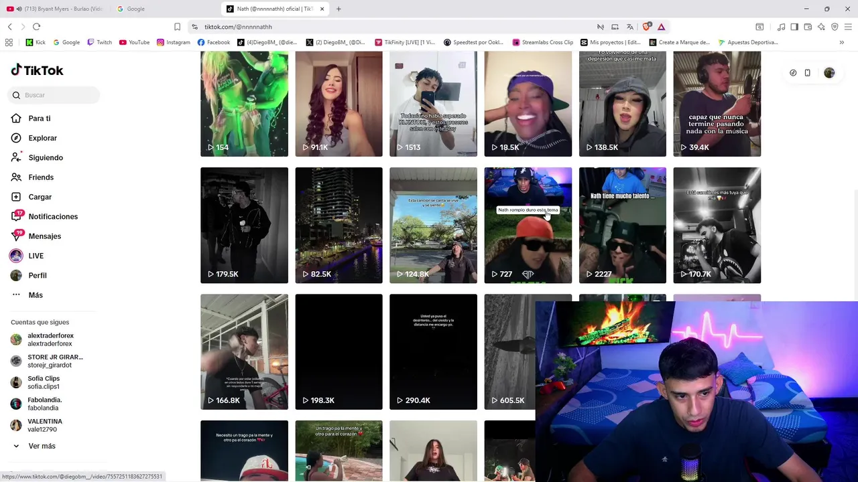Image resolution: width=858 pixels, height=482 pixels.
Task: Open the video with 170.7K views
Action: point(717,225)
